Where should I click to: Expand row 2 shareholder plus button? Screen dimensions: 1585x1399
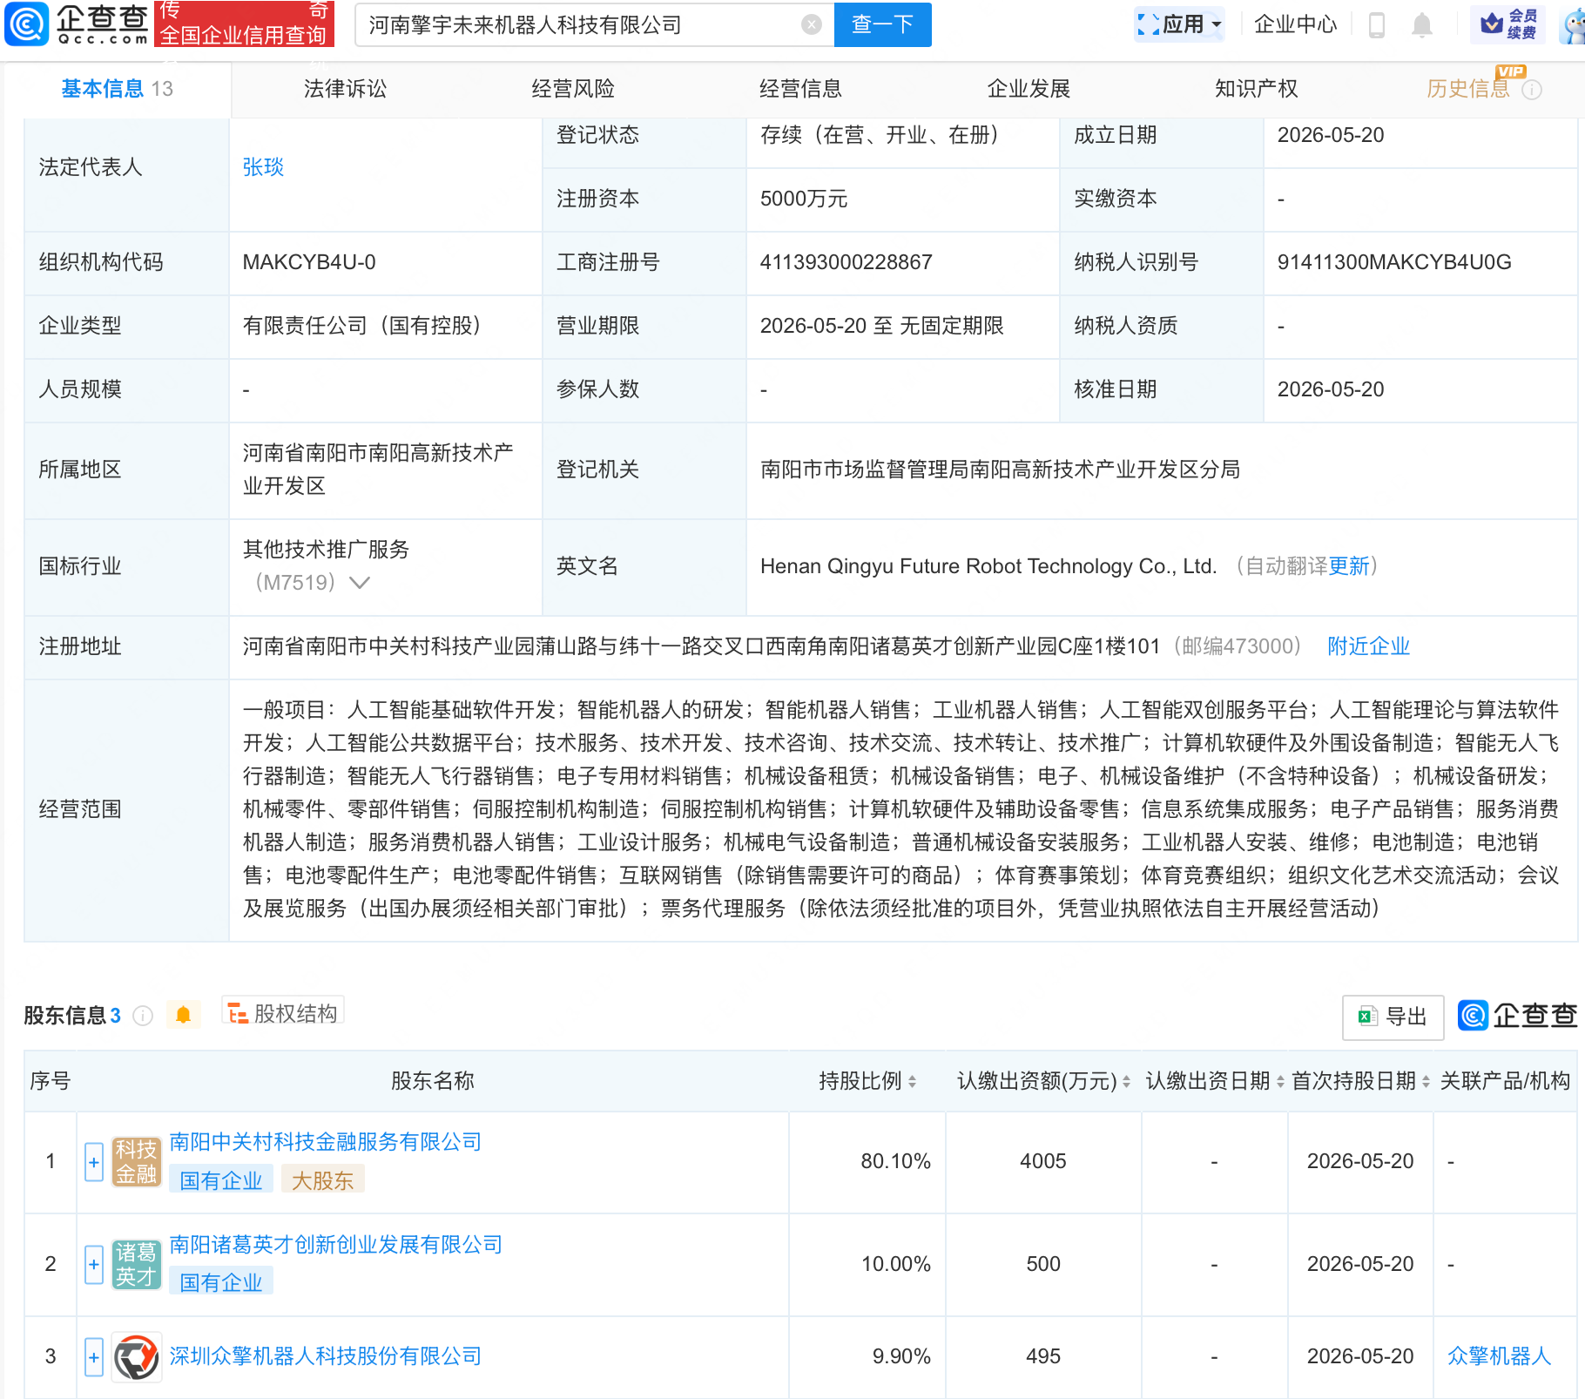94,1265
